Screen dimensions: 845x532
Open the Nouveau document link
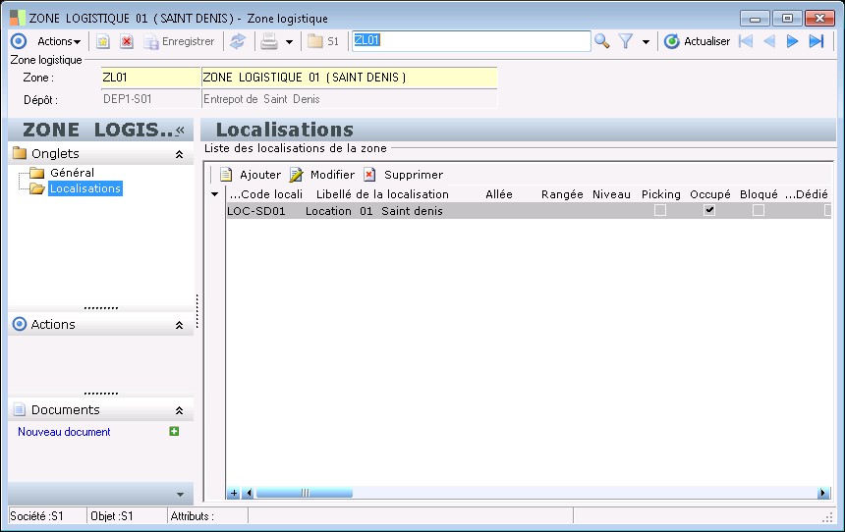(x=64, y=432)
